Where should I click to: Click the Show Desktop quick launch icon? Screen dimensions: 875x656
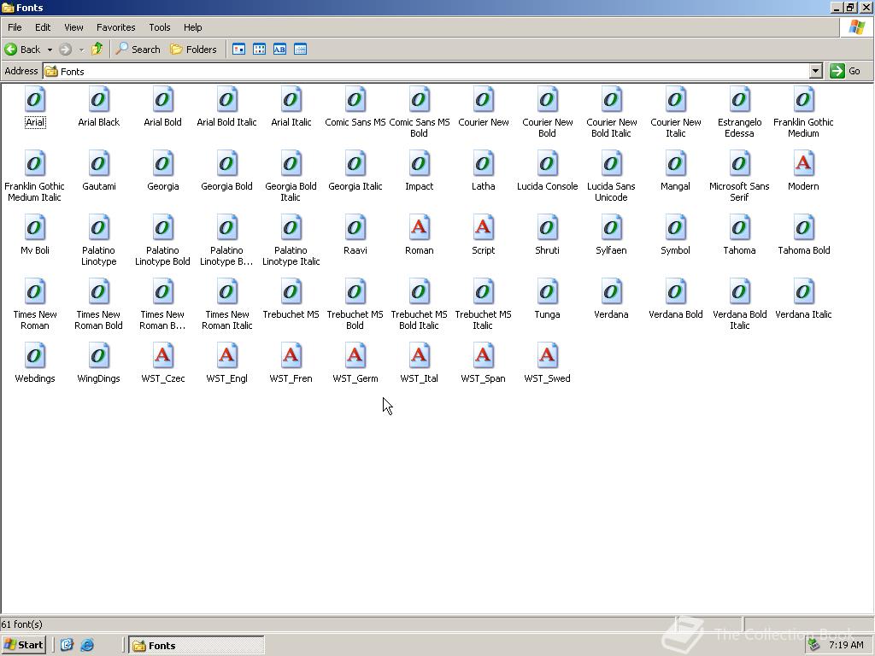pos(67,646)
